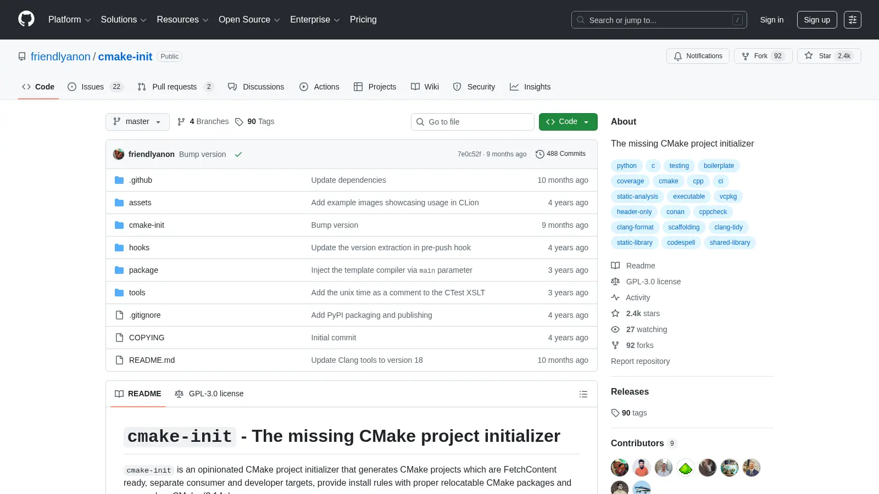Click the python topic tag
The height and width of the screenshot is (494, 879).
[626, 166]
